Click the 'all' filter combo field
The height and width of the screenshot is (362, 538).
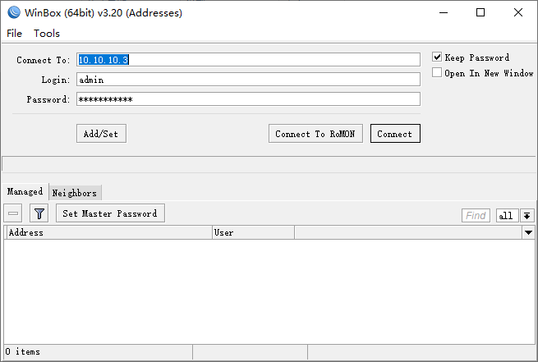click(x=508, y=216)
